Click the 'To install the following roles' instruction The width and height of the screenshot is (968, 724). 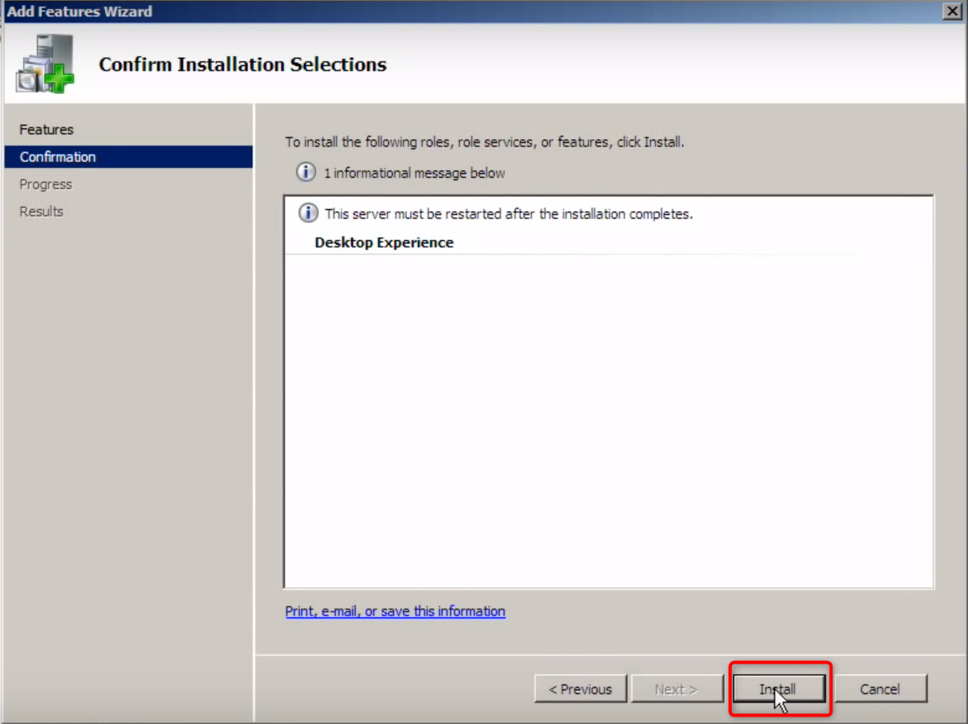484,142
